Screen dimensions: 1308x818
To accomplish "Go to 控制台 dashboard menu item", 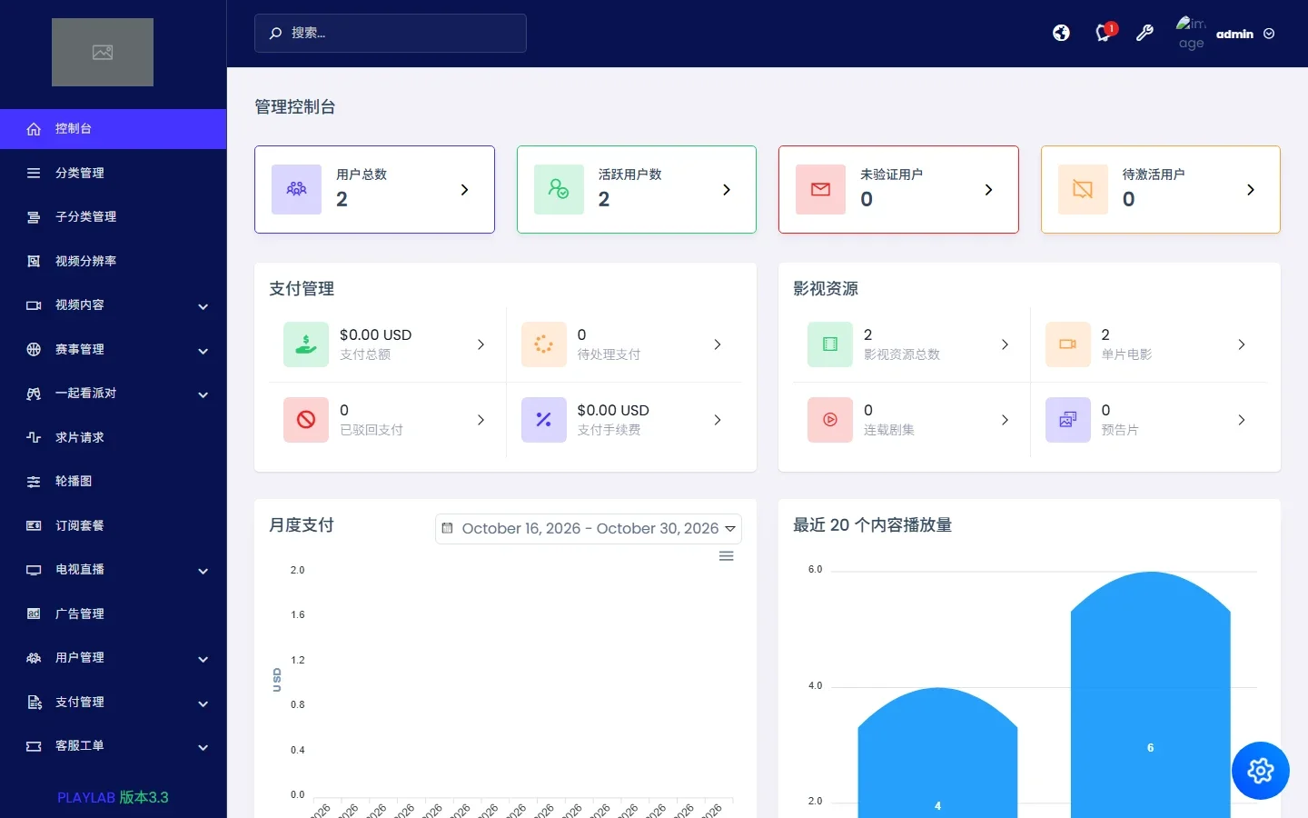I will [114, 129].
